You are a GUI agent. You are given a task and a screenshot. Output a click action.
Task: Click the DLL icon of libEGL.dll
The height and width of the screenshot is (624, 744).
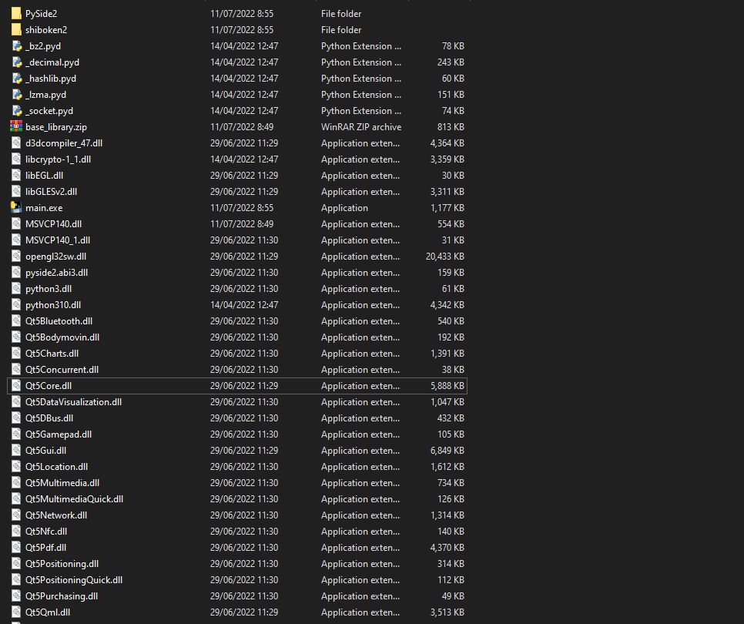tap(17, 175)
